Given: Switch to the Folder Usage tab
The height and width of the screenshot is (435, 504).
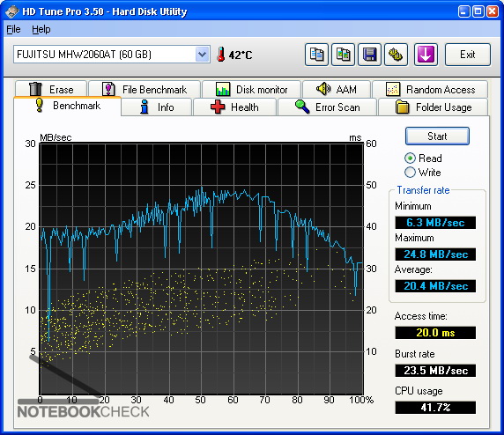Looking at the screenshot, I should tap(434, 107).
